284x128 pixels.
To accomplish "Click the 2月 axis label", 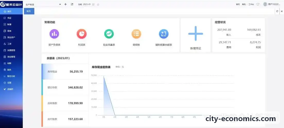I will tap(115, 117).
